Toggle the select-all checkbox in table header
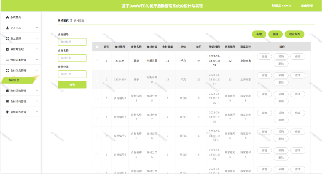The image size is (322, 174). (97, 47)
